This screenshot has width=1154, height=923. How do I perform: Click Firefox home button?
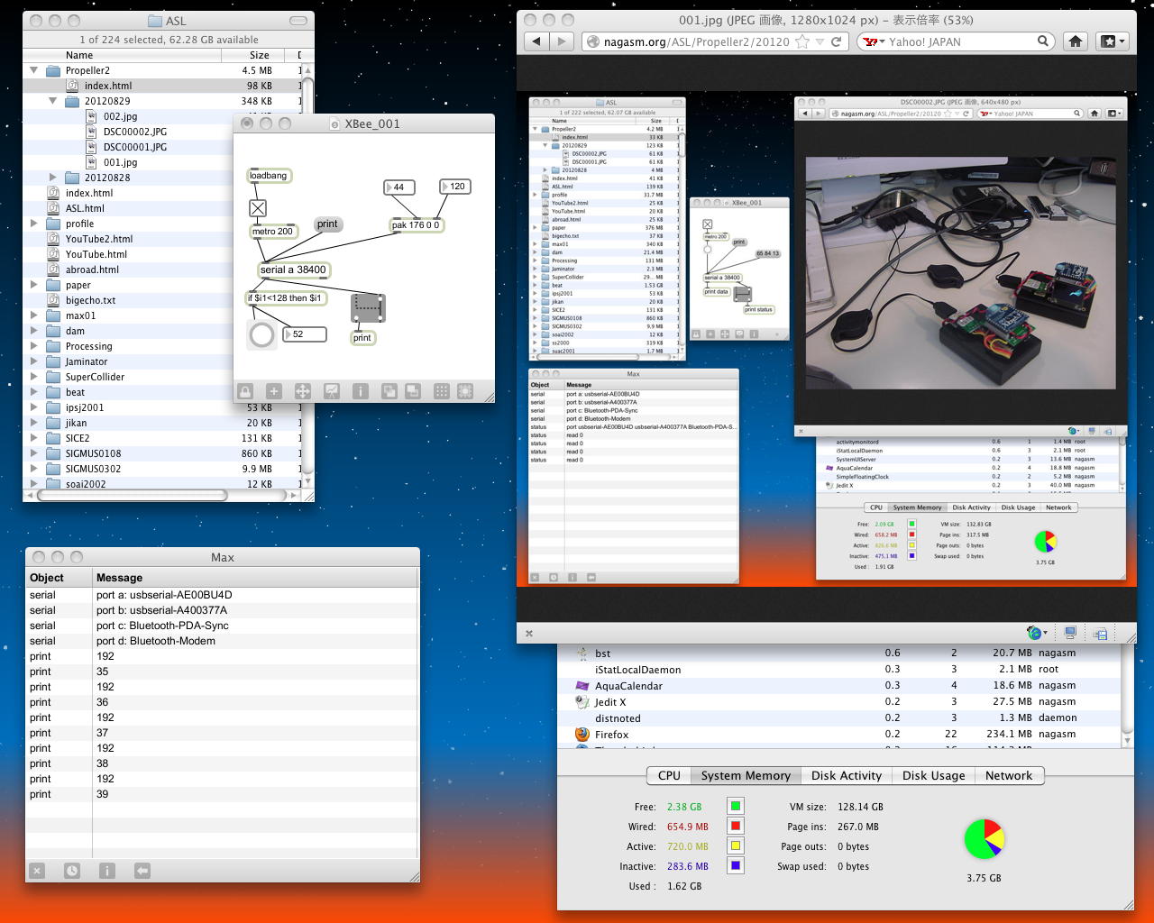click(x=1076, y=41)
